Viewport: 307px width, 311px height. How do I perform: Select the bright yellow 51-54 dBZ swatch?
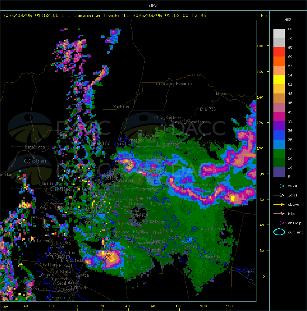279,79
